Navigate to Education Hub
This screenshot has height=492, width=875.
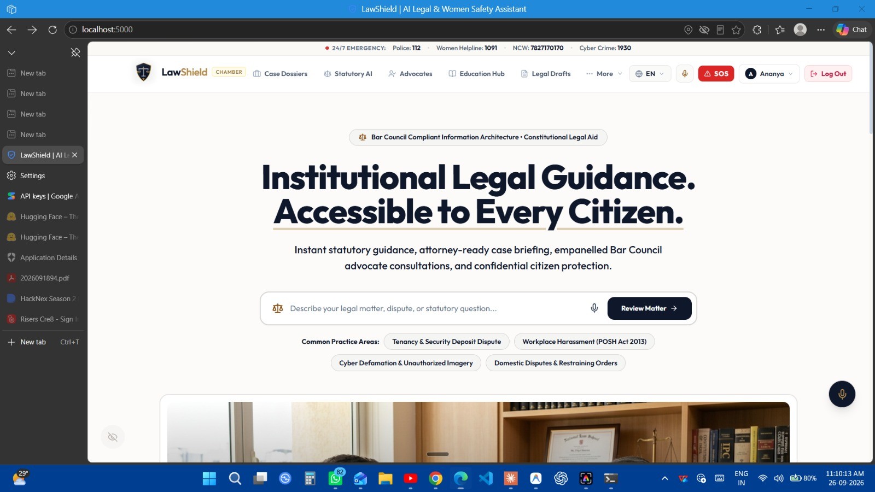coord(476,74)
